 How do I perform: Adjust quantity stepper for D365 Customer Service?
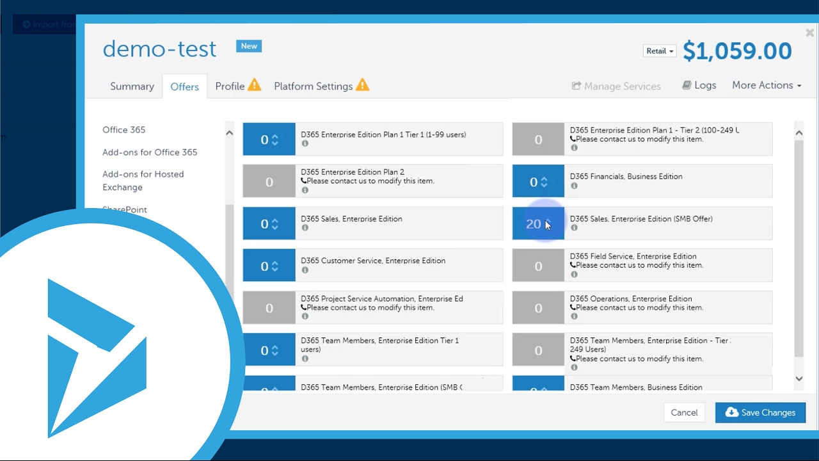(274, 266)
